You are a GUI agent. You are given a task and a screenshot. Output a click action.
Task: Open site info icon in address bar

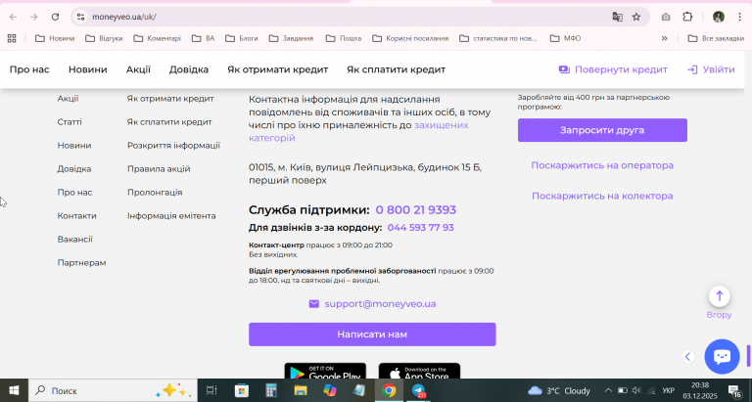80,17
